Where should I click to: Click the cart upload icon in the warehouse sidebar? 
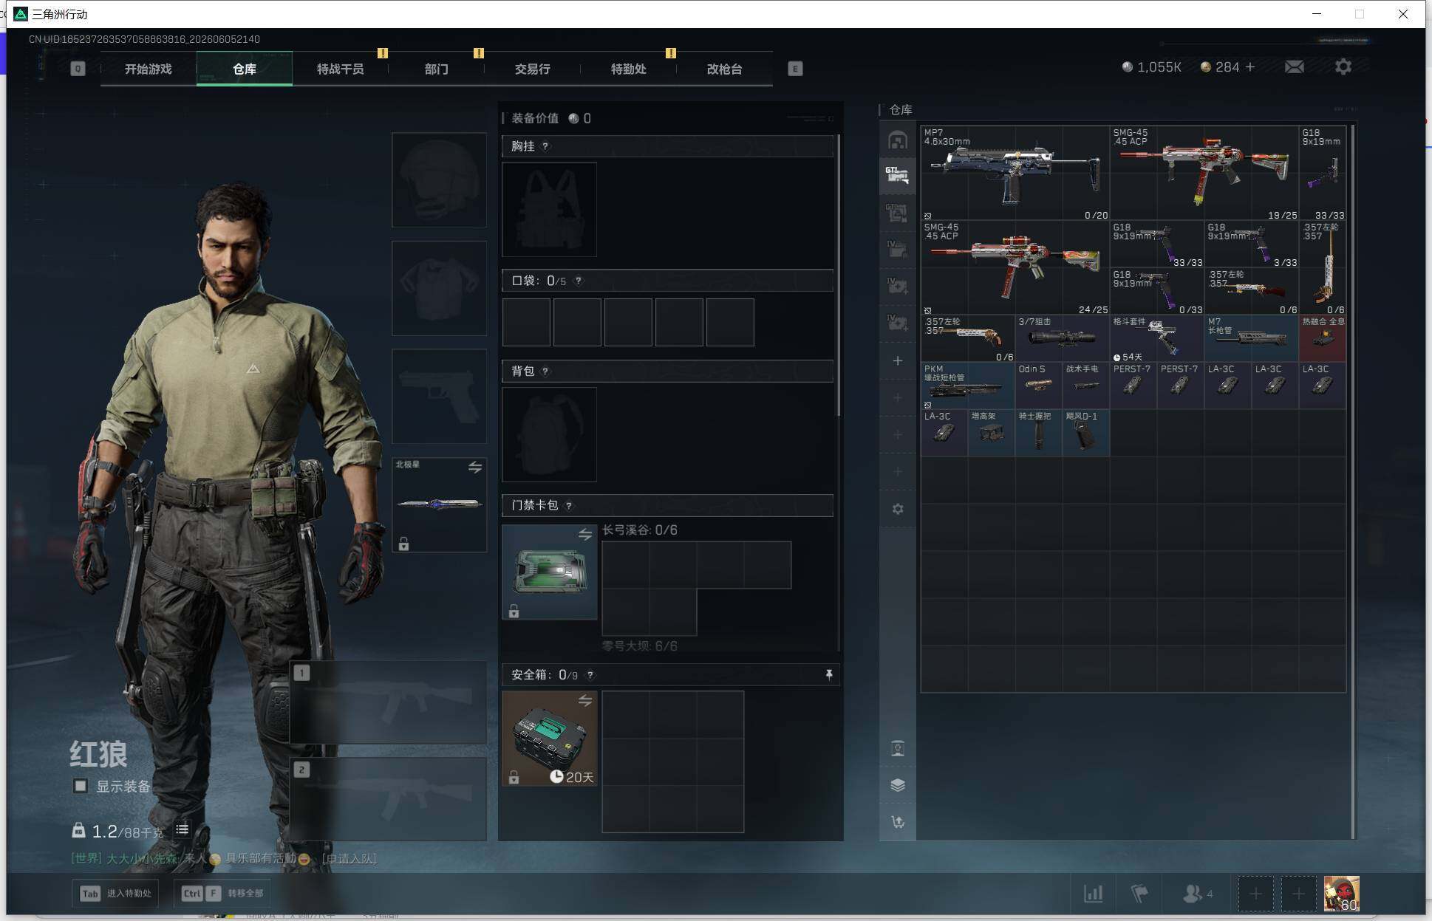point(898,822)
